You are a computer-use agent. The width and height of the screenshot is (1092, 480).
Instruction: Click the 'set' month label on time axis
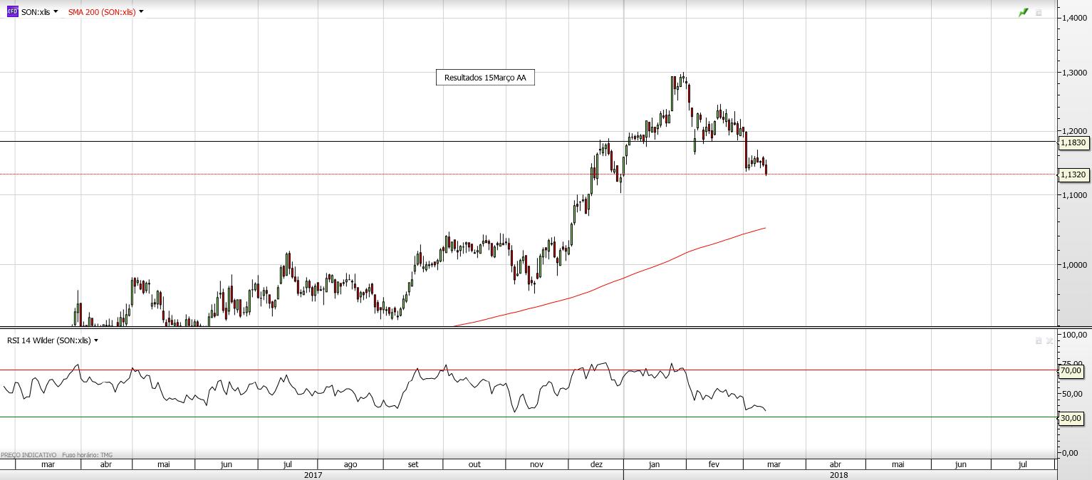tap(413, 464)
